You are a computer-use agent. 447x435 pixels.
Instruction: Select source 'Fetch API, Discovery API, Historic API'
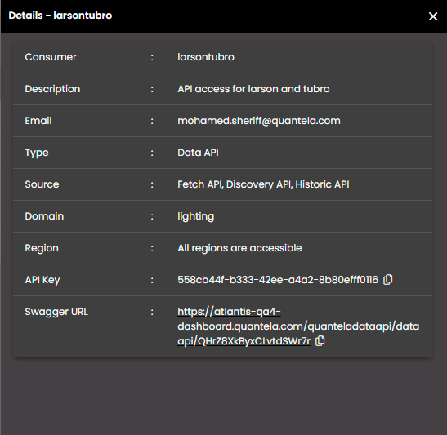click(263, 184)
